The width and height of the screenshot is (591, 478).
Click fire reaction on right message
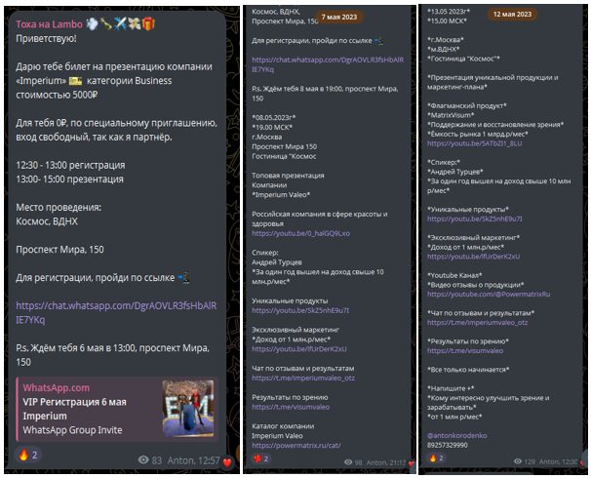pyautogui.click(x=437, y=458)
